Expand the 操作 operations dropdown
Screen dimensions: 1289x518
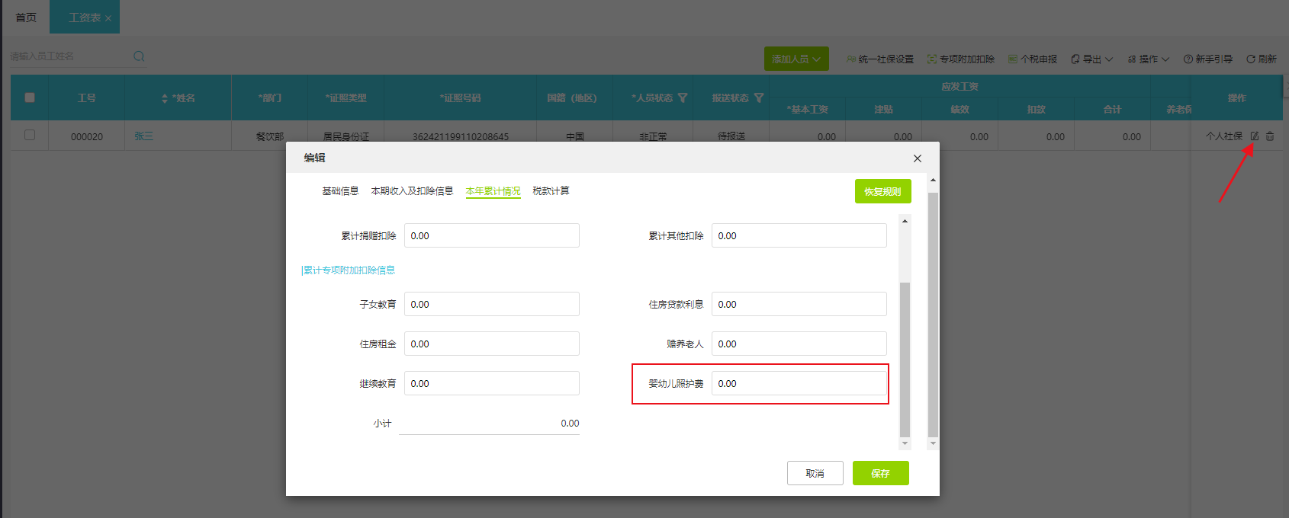pos(1149,59)
